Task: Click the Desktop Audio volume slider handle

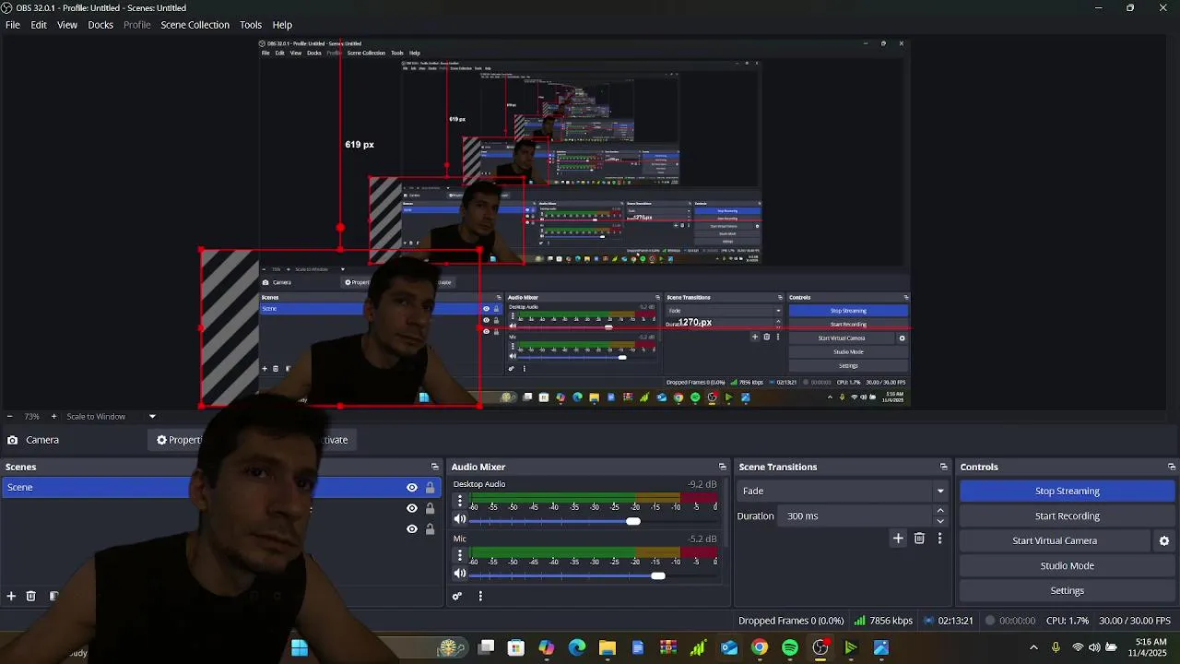Action: [x=633, y=521]
